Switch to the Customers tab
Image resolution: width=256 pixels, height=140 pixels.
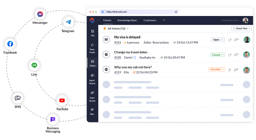point(150,20)
